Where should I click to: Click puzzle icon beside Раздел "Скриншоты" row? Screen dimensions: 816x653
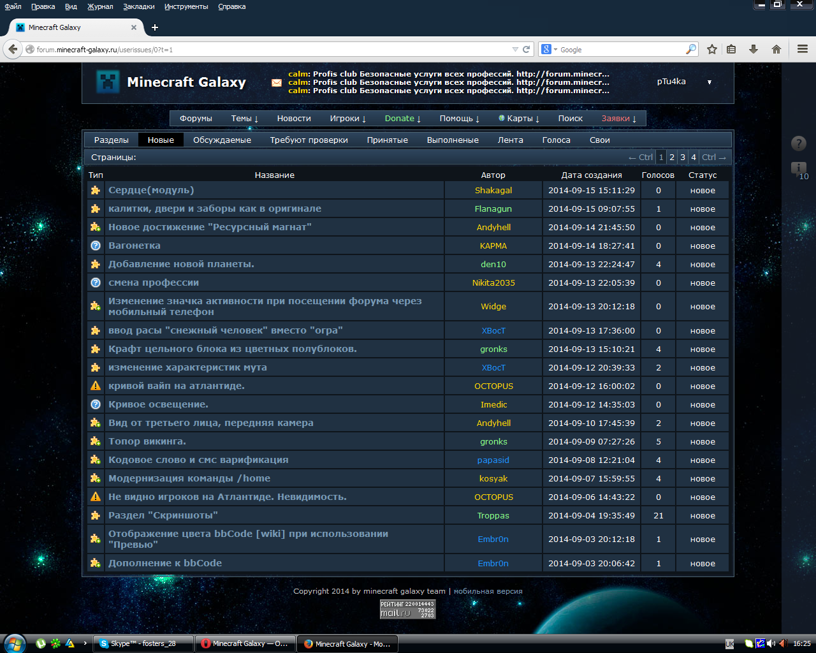pyautogui.click(x=96, y=515)
